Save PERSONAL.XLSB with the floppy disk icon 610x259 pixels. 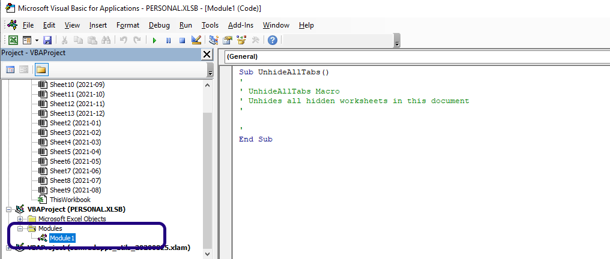pyautogui.click(x=47, y=40)
